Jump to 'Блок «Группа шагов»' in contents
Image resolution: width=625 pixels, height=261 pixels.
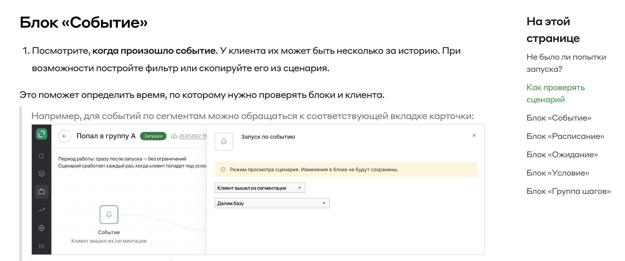point(568,191)
